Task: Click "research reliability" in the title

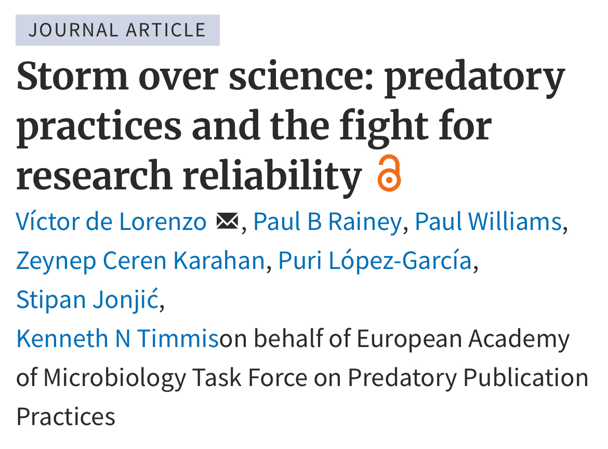Action: 189,174
